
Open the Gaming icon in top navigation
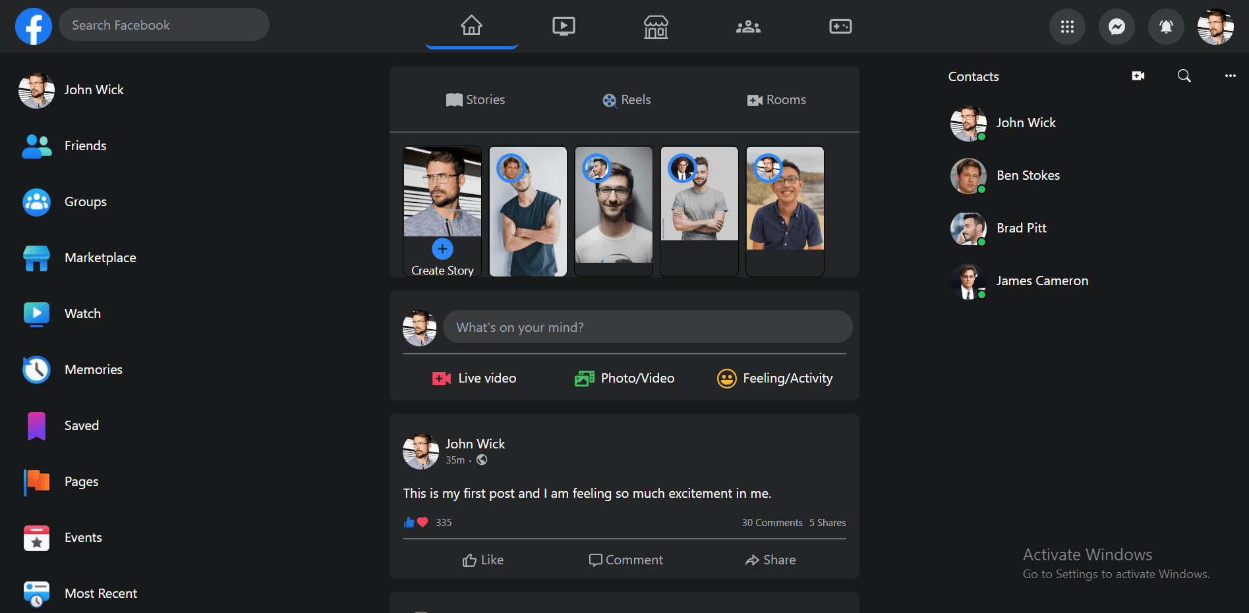[x=840, y=26]
